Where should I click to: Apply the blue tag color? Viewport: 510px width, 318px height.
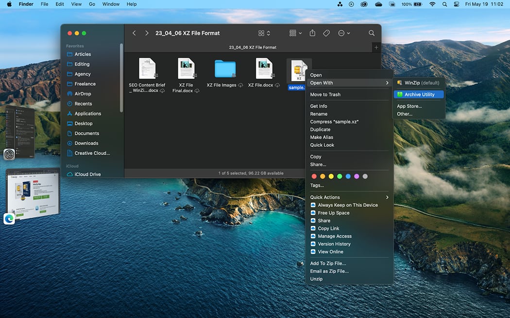tap(348, 176)
